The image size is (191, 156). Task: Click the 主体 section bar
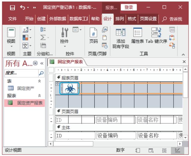[x=119, y=128]
